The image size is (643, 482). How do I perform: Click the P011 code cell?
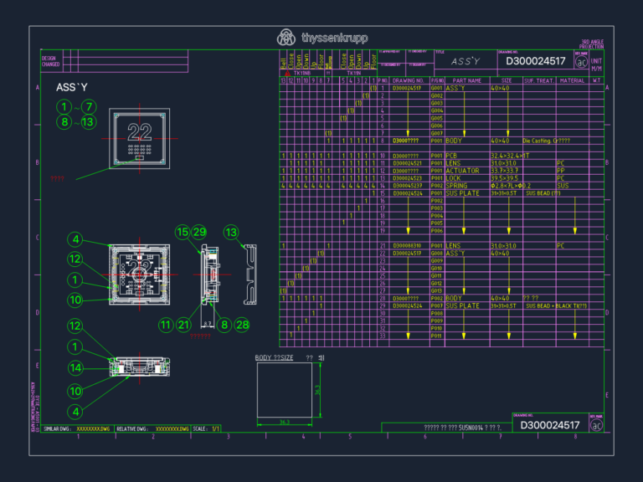437,336
